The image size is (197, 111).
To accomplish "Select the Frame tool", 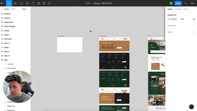I will tap(15, 3).
